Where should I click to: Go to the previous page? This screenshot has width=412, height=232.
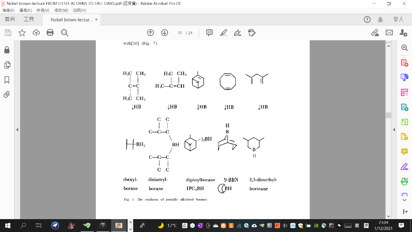(x=150, y=33)
